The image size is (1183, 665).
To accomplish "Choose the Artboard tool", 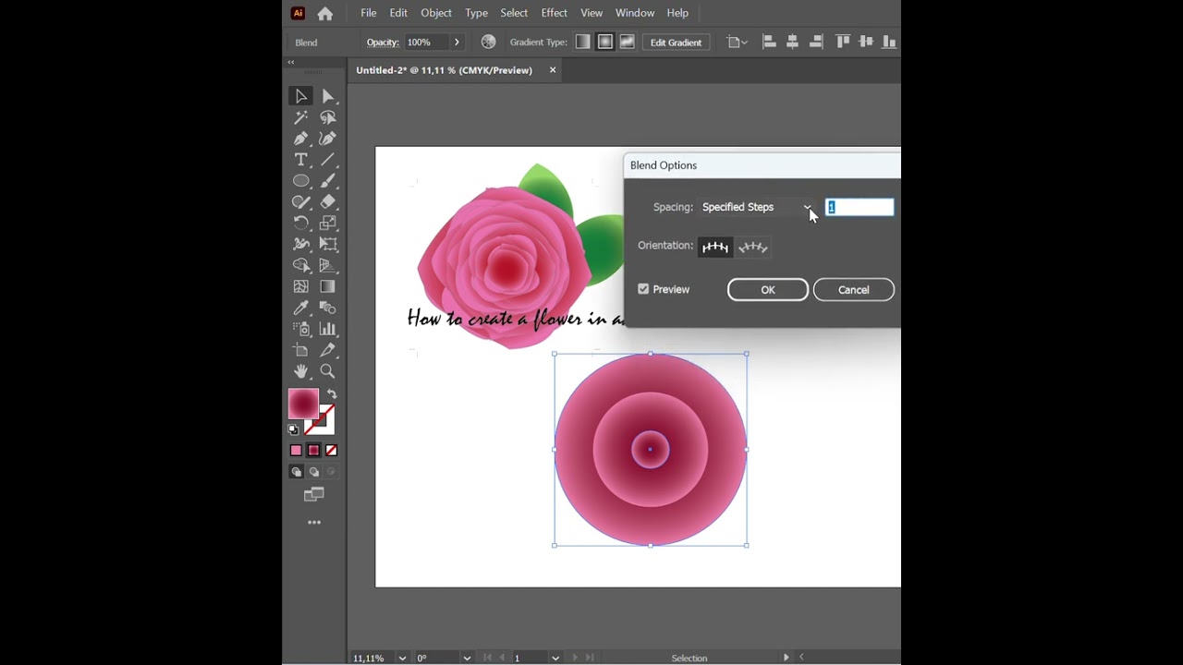I will [300, 350].
